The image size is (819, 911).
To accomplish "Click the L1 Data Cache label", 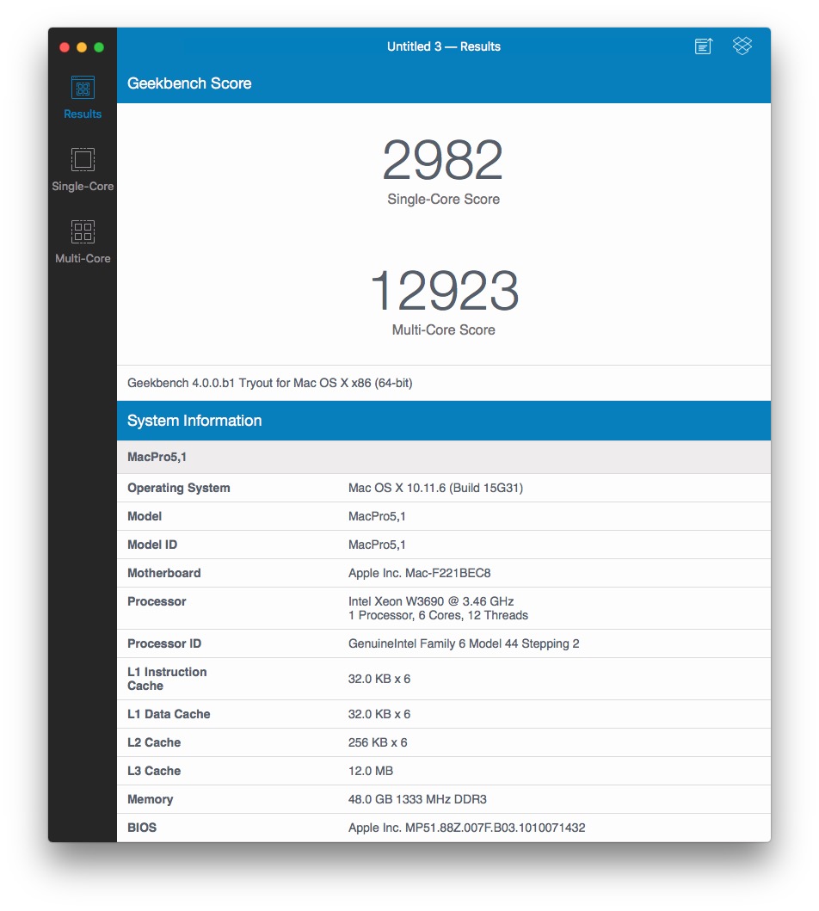I will coord(169,714).
